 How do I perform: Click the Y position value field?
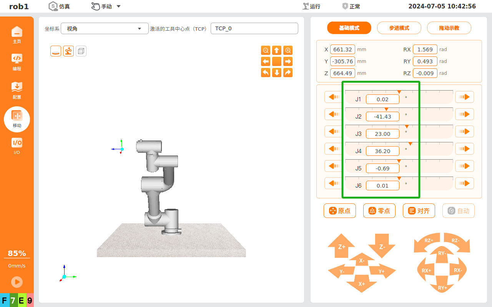[x=342, y=61]
